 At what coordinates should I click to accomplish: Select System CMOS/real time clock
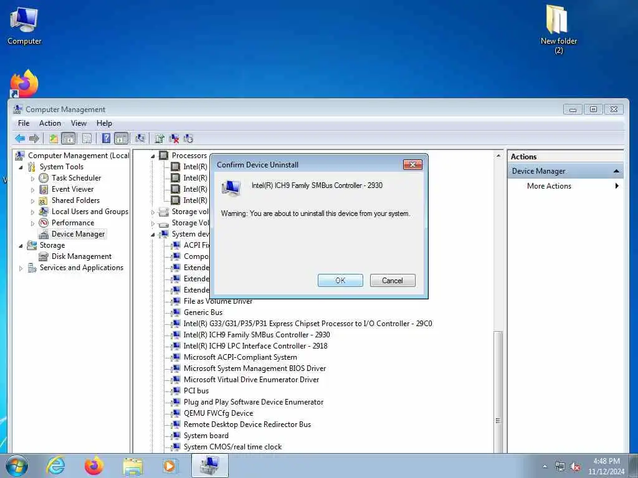tap(233, 447)
